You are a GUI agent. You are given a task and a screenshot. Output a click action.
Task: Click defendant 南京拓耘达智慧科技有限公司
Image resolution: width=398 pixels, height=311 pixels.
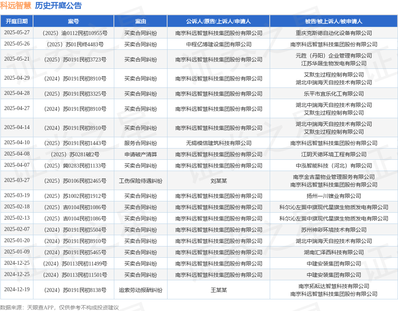(334, 286)
